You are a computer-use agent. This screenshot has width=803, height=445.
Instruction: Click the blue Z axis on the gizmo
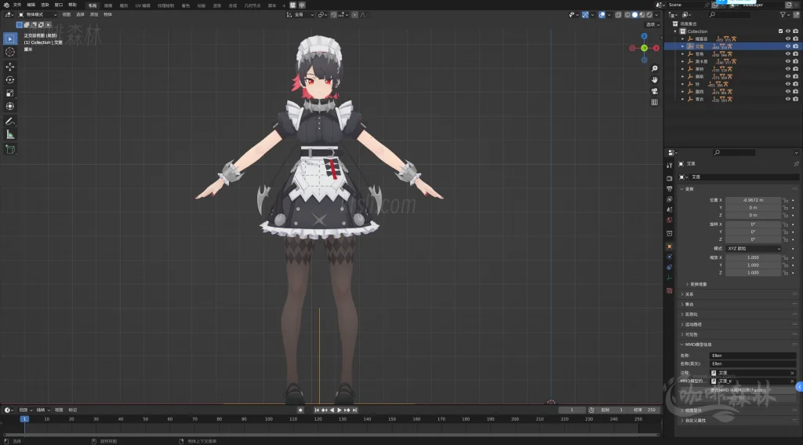pyautogui.click(x=645, y=36)
